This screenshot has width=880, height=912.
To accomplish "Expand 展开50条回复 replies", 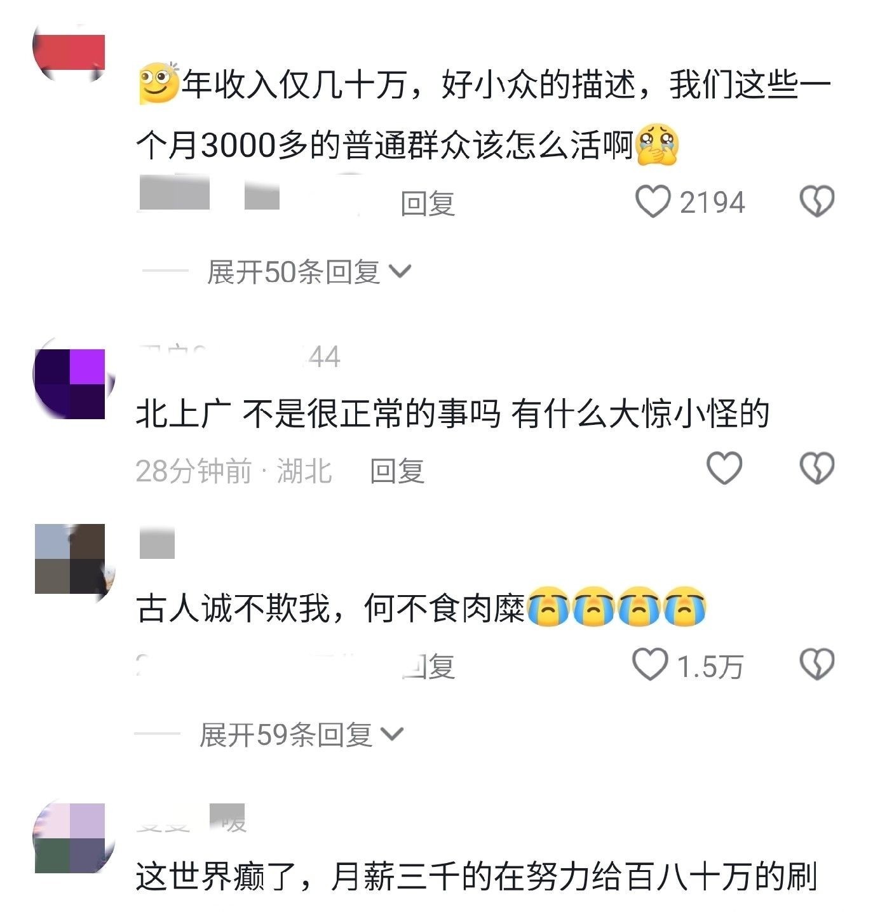I will coord(309,272).
